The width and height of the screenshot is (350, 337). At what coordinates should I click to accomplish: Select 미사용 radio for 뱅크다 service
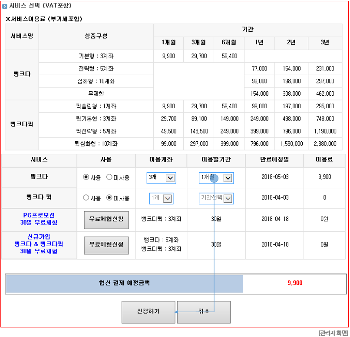pyautogui.click(x=109, y=177)
